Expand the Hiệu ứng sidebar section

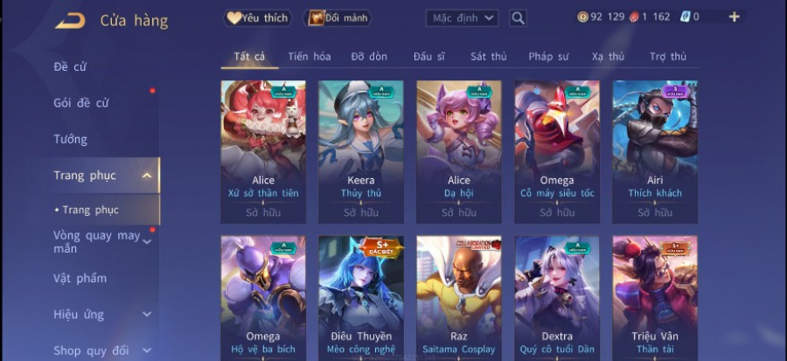click(147, 315)
